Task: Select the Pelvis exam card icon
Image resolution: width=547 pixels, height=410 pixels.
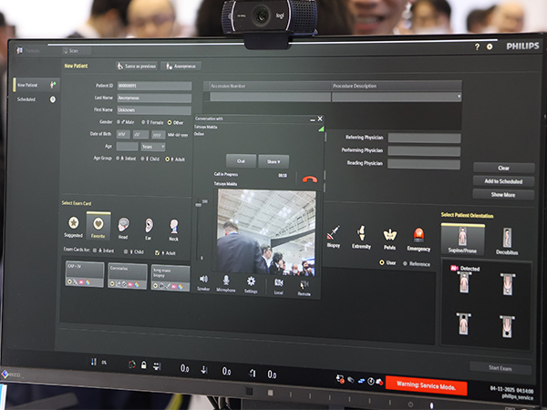Action: coord(390,237)
